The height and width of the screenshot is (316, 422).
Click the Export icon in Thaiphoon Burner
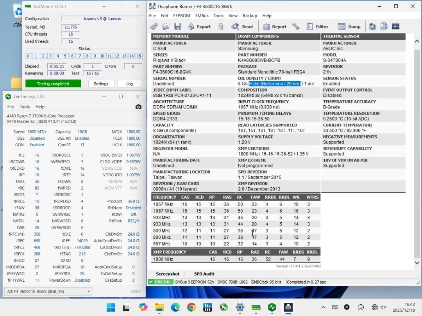pos(199,27)
